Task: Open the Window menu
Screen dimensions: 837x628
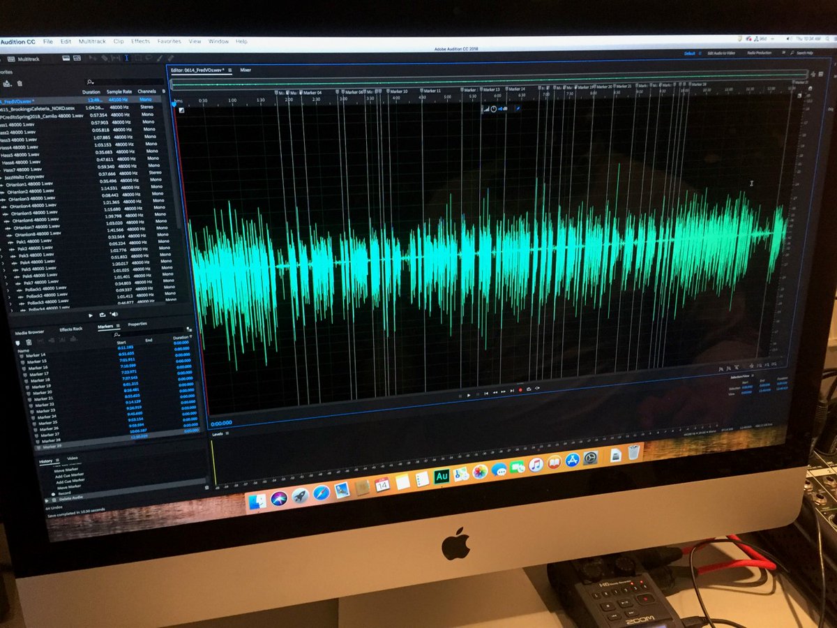Action: (218, 41)
